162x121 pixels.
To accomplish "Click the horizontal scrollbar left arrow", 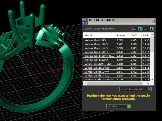I will (x=85, y=83).
